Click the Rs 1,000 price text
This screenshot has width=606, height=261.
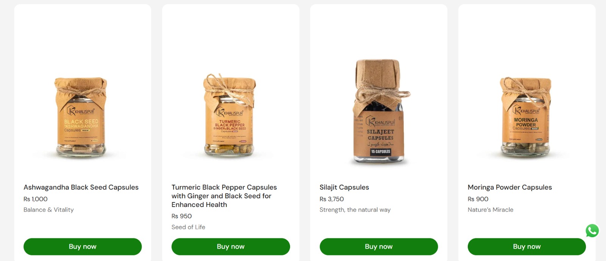[36, 199]
